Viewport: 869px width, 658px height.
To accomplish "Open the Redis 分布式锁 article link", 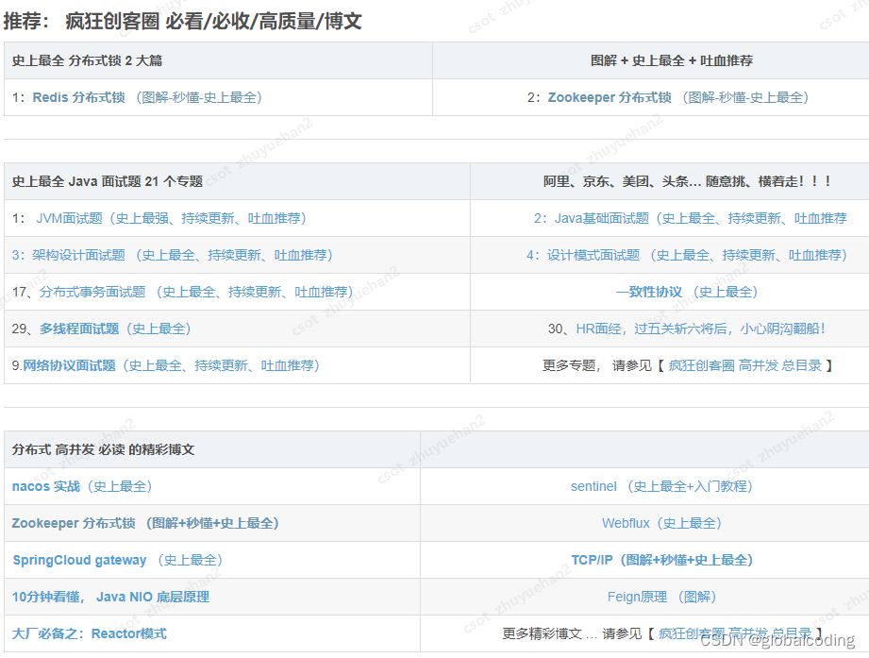I will [147, 97].
